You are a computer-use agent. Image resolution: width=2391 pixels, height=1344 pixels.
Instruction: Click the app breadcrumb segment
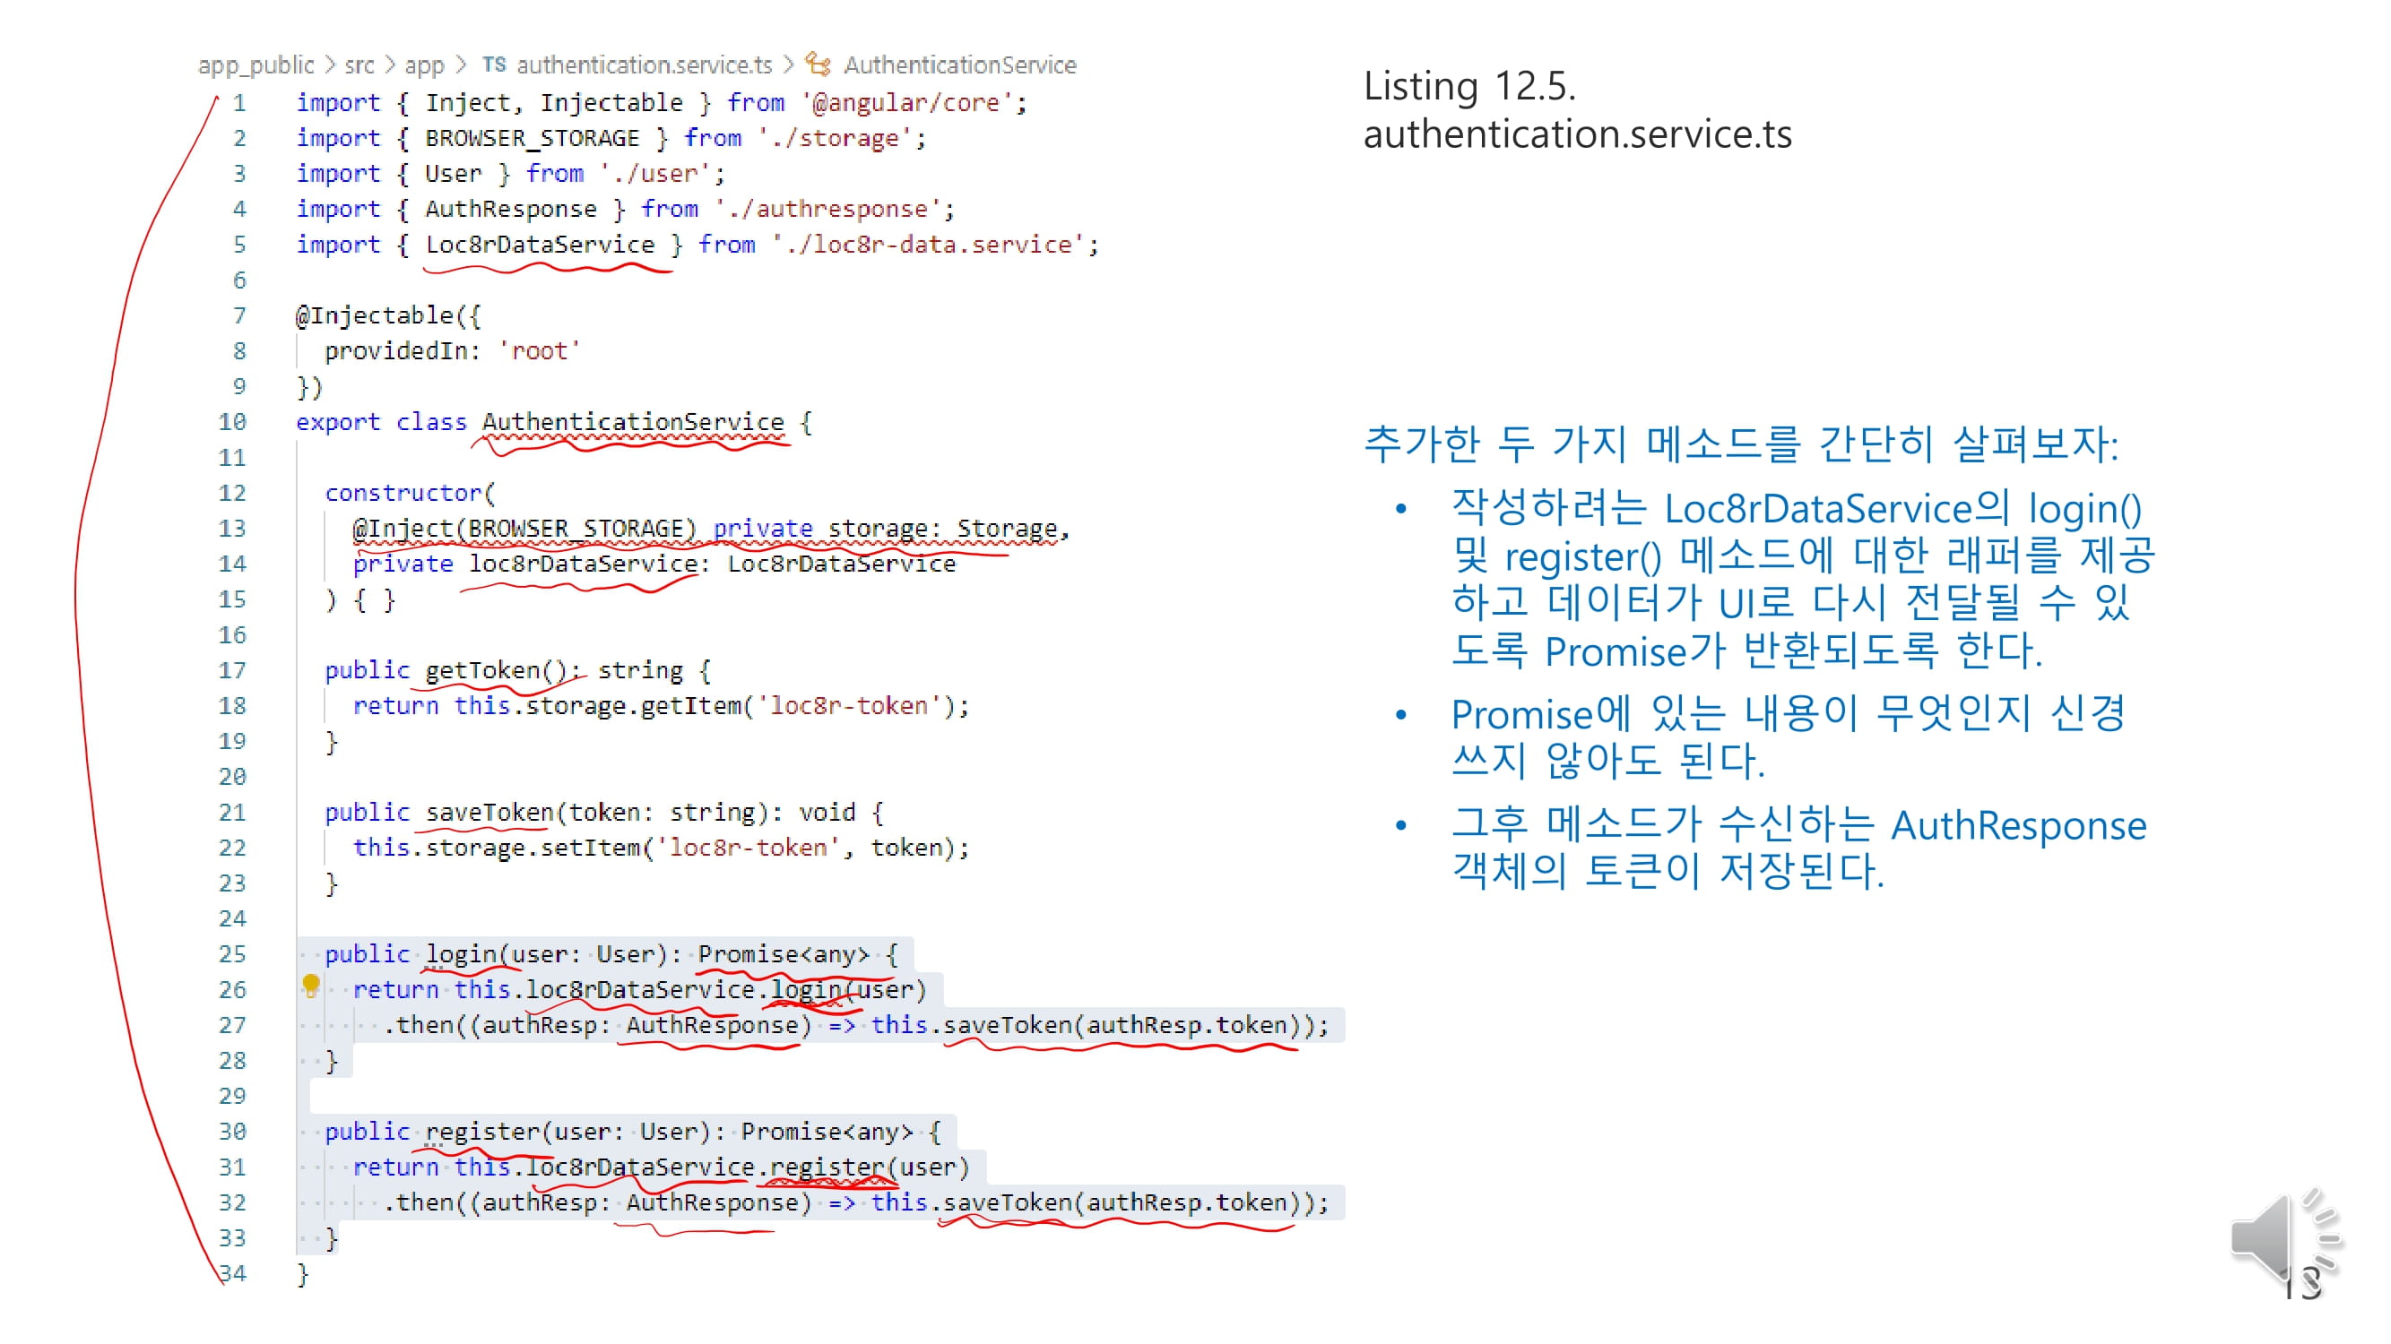point(424,65)
